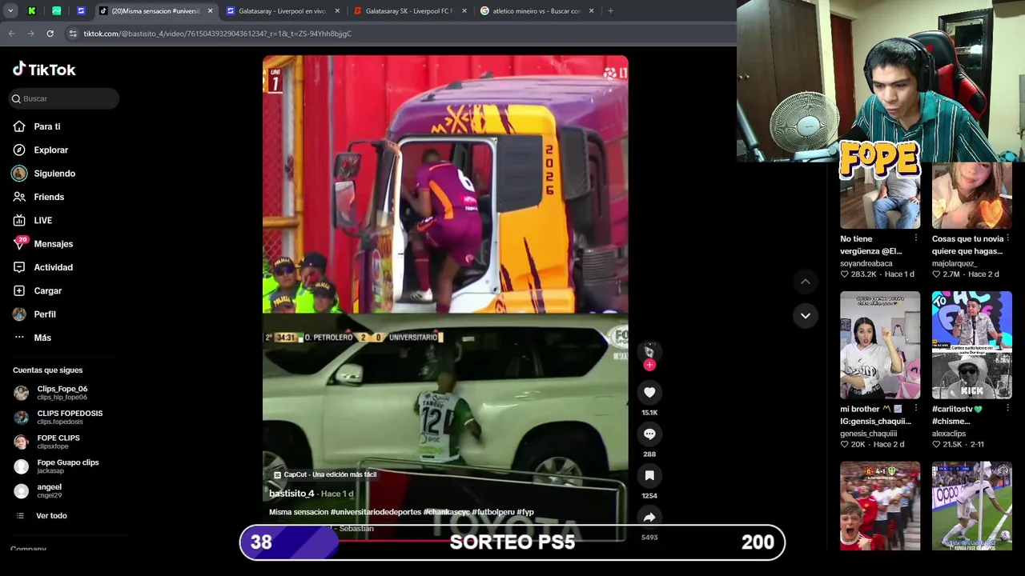Share video with arrow icon

pyautogui.click(x=649, y=517)
